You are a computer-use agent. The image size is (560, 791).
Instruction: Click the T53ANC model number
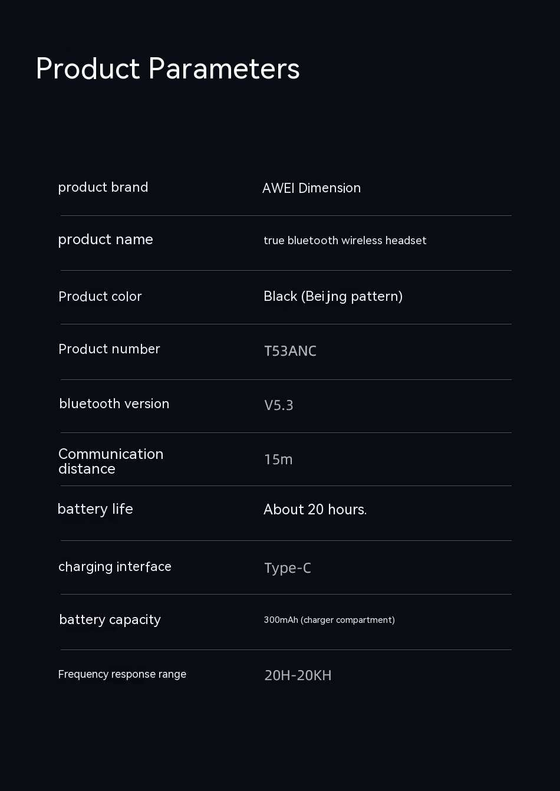[x=290, y=351]
